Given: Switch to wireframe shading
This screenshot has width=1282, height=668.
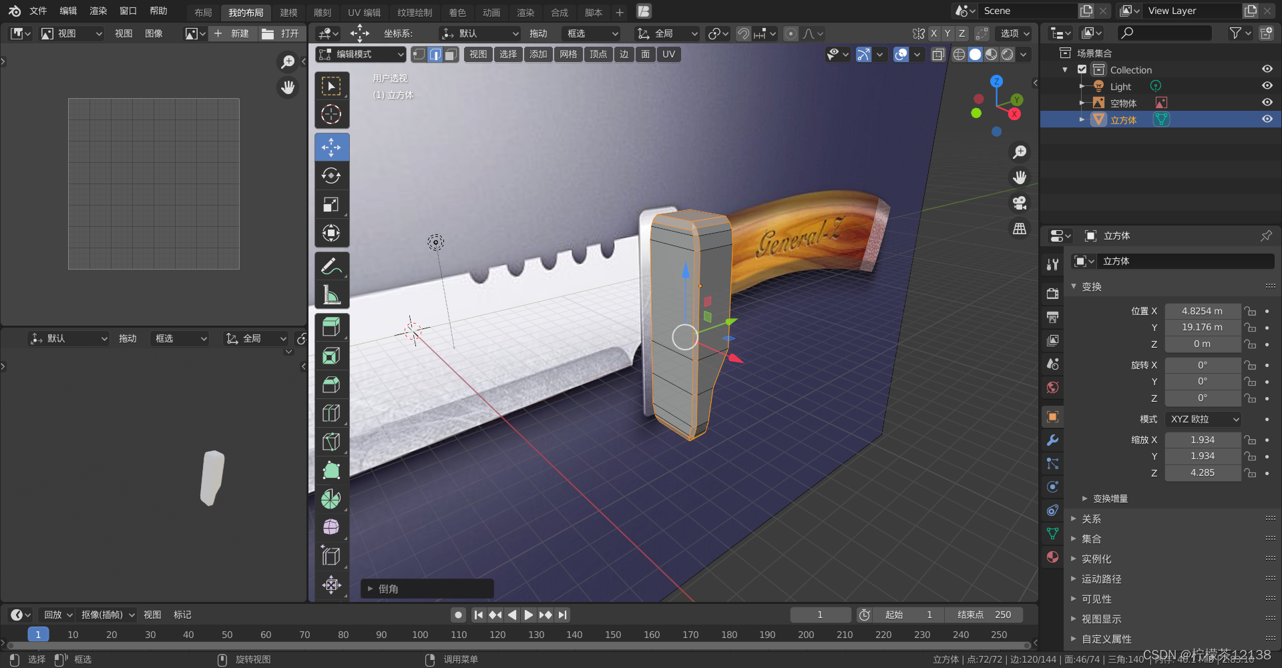Looking at the screenshot, I should [959, 55].
